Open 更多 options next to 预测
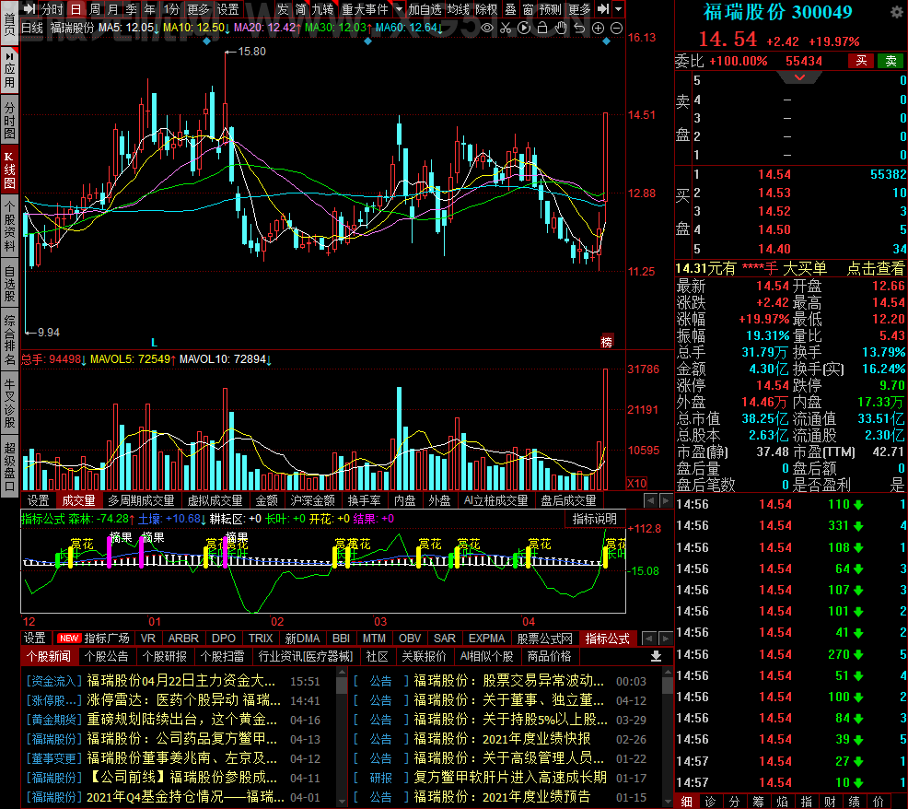 pyautogui.click(x=579, y=9)
